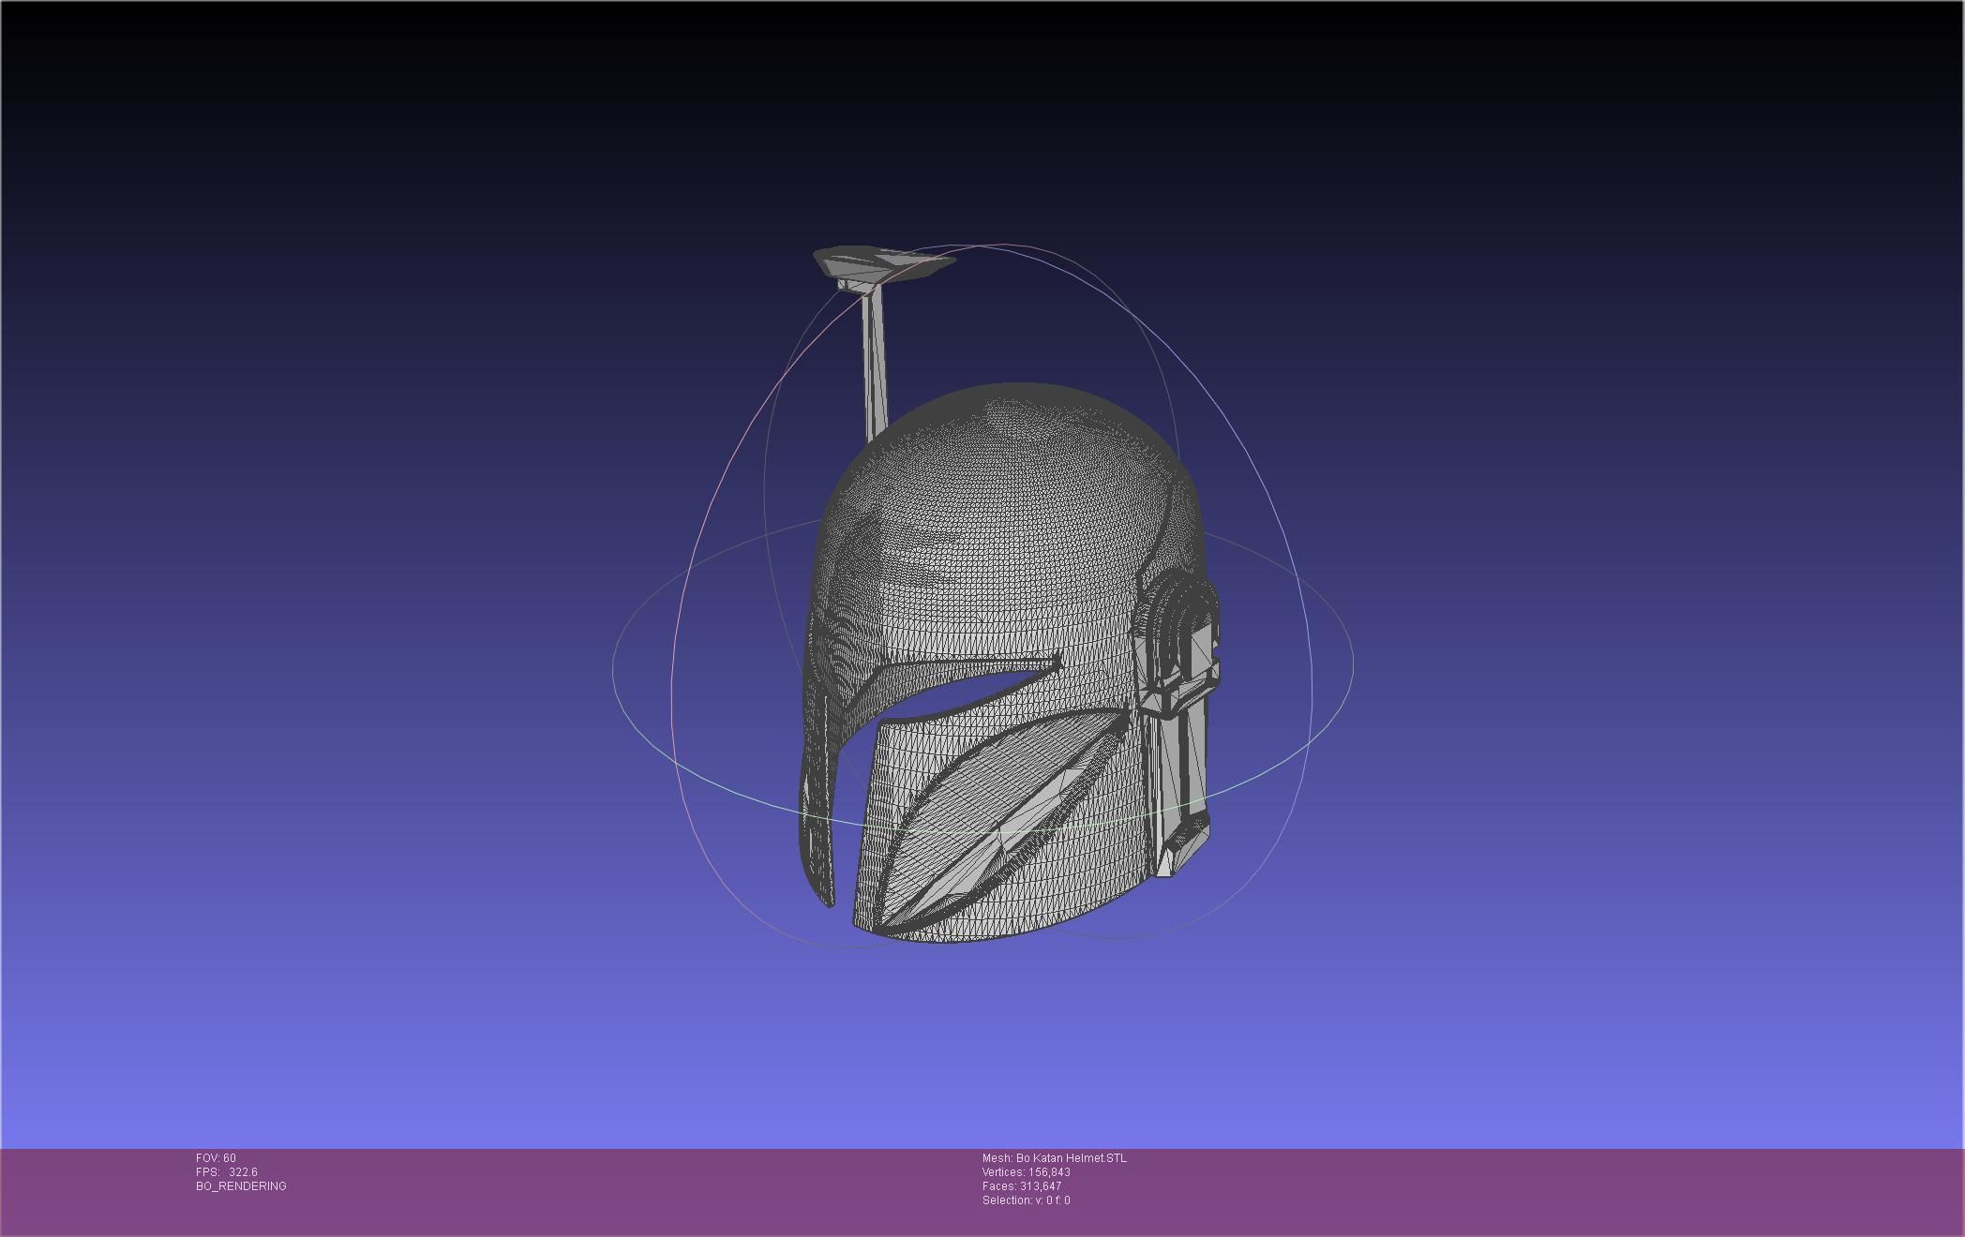Viewport: 1965px width, 1237px height.
Task: Click the 'Selection: v: 0 f: 0' line
Action: (x=1027, y=1200)
